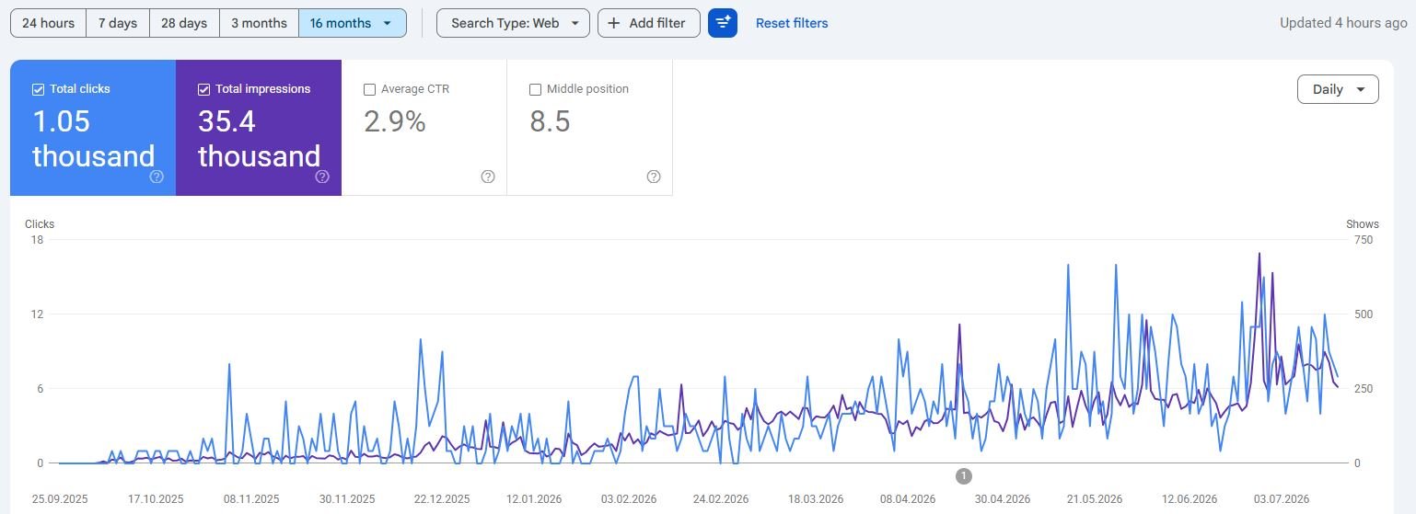1416x514 pixels.
Task: Click the Add filter button
Action: [x=649, y=23]
